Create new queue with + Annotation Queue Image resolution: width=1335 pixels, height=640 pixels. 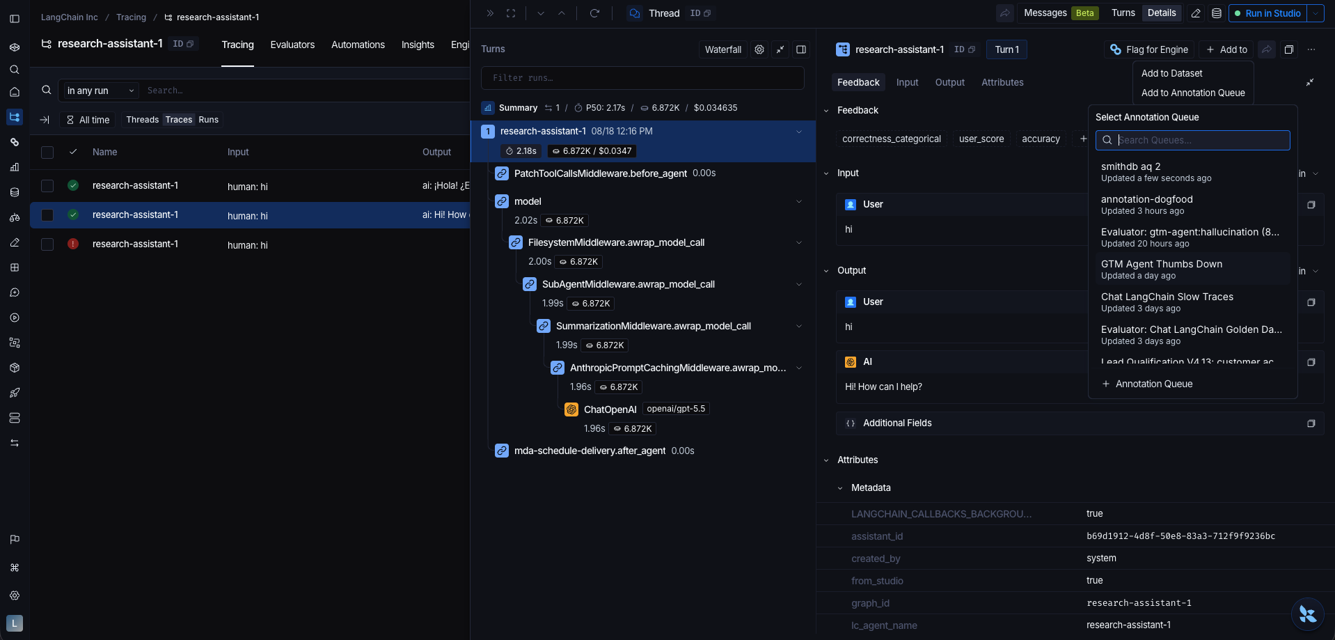1148,384
